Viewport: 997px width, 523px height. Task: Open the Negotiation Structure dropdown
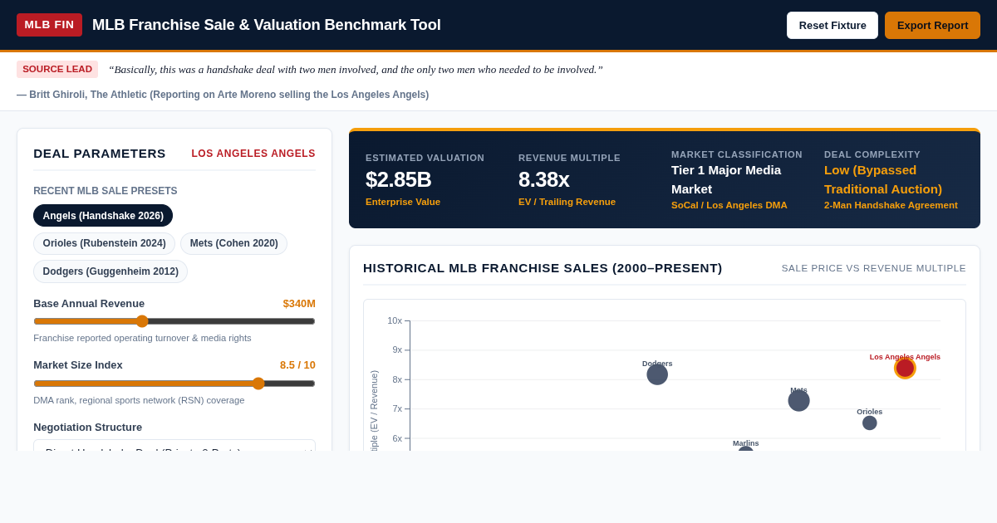tap(174, 446)
